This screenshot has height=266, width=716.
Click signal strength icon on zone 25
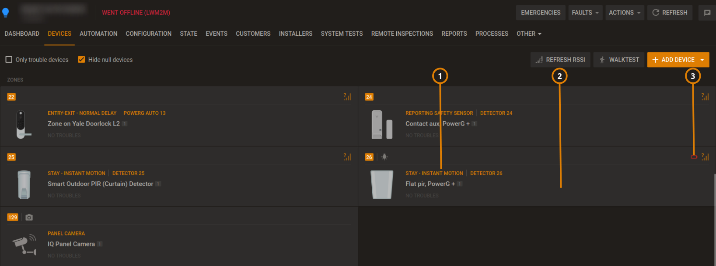(347, 157)
